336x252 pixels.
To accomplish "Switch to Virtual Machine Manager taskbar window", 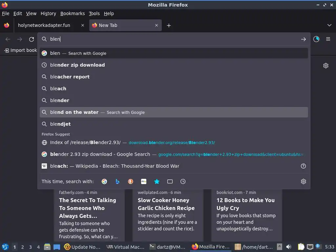I will tap(125, 247).
